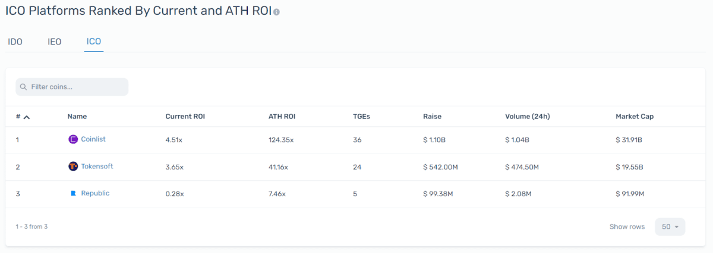Switch to the IEO tab
Viewport: 713px width, 253px height.
tap(55, 42)
